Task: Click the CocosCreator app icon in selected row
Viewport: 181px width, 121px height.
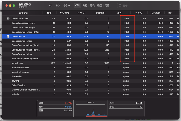Action: [x=8, y=36]
